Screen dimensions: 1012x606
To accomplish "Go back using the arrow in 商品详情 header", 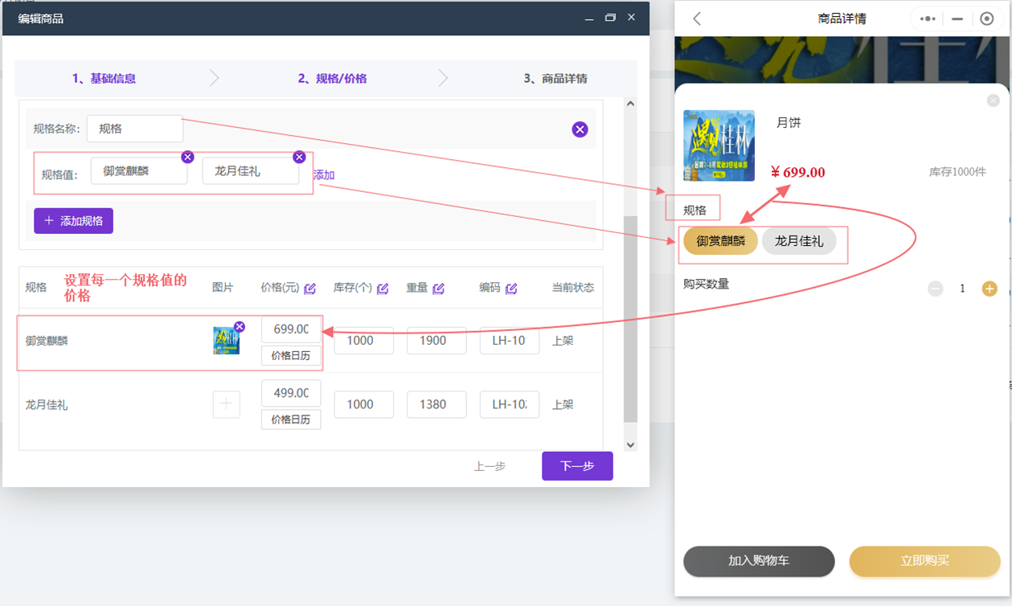I will (x=697, y=18).
